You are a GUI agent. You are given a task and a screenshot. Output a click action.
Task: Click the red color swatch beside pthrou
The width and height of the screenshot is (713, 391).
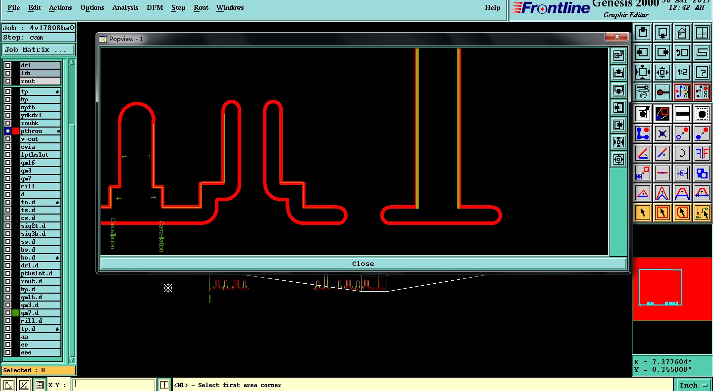coord(16,131)
